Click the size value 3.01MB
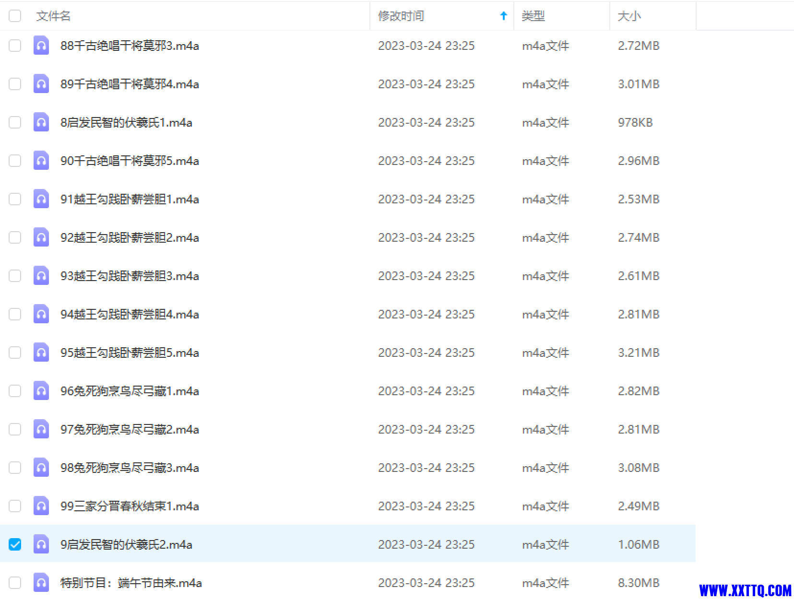The width and height of the screenshot is (794, 600). [639, 84]
